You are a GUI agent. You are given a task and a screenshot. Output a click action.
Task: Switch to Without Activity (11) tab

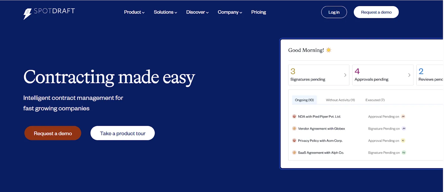pos(340,100)
